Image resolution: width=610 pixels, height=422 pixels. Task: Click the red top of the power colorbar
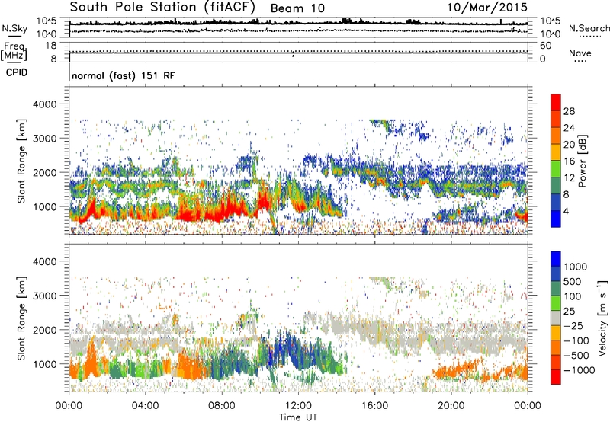coord(556,102)
